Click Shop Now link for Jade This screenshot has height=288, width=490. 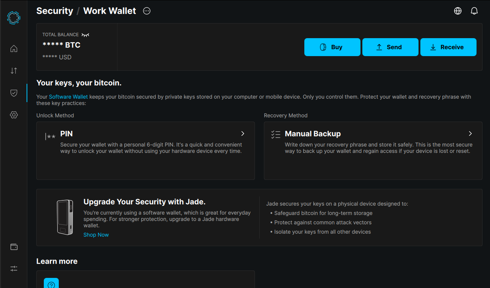coord(96,235)
